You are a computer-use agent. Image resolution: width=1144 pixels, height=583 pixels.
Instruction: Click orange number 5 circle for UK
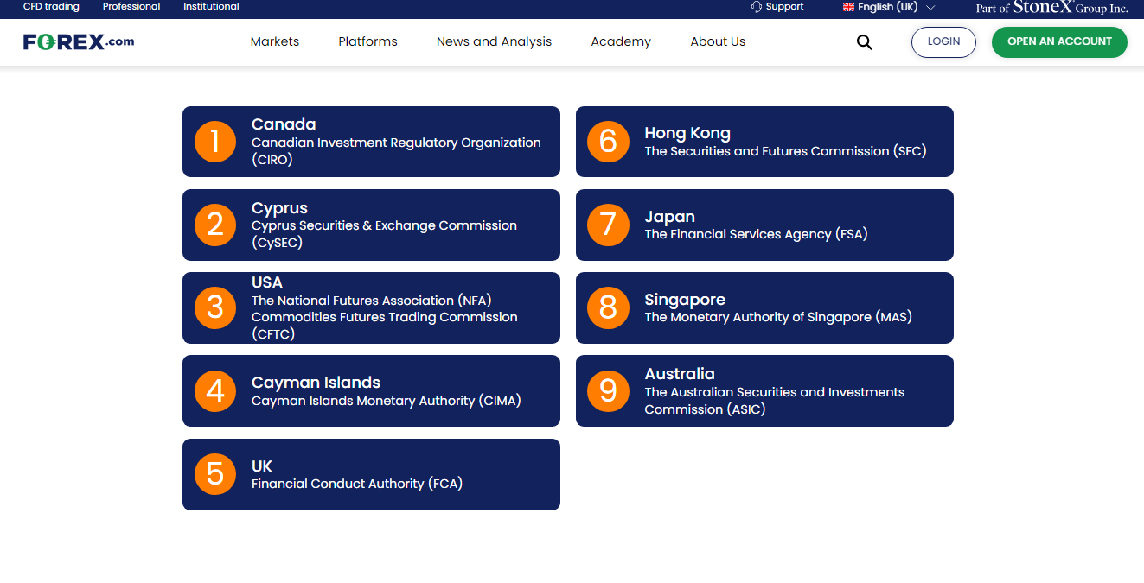pos(215,474)
